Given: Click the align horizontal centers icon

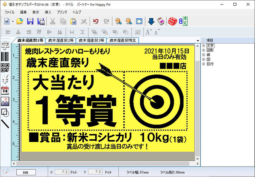Looking at the screenshot, I should click(x=18, y=32).
